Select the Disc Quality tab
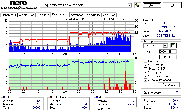The width and height of the screenshot is (182, 111). pyautogui.click(x=60, y=14)
